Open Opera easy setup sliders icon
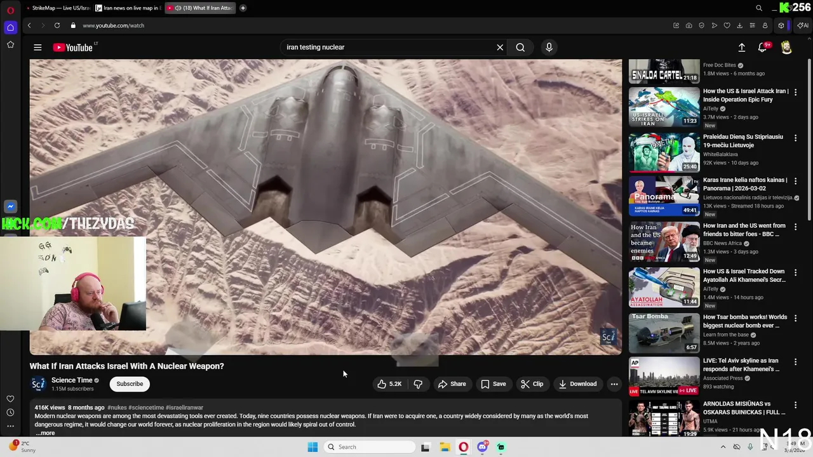 coord(752,25)
